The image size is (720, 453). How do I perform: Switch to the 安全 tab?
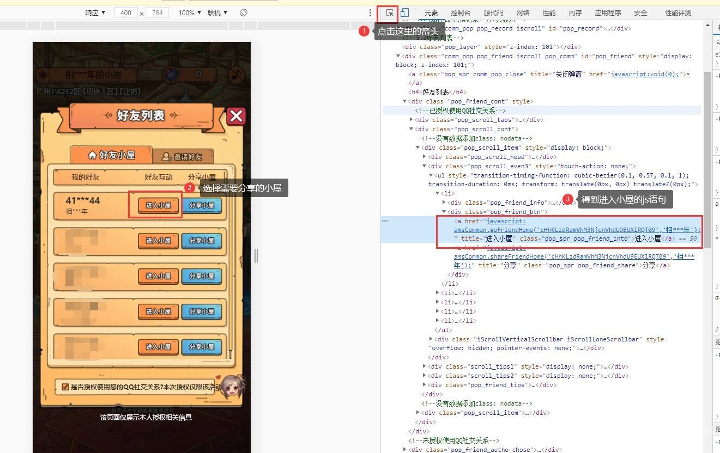640,13
